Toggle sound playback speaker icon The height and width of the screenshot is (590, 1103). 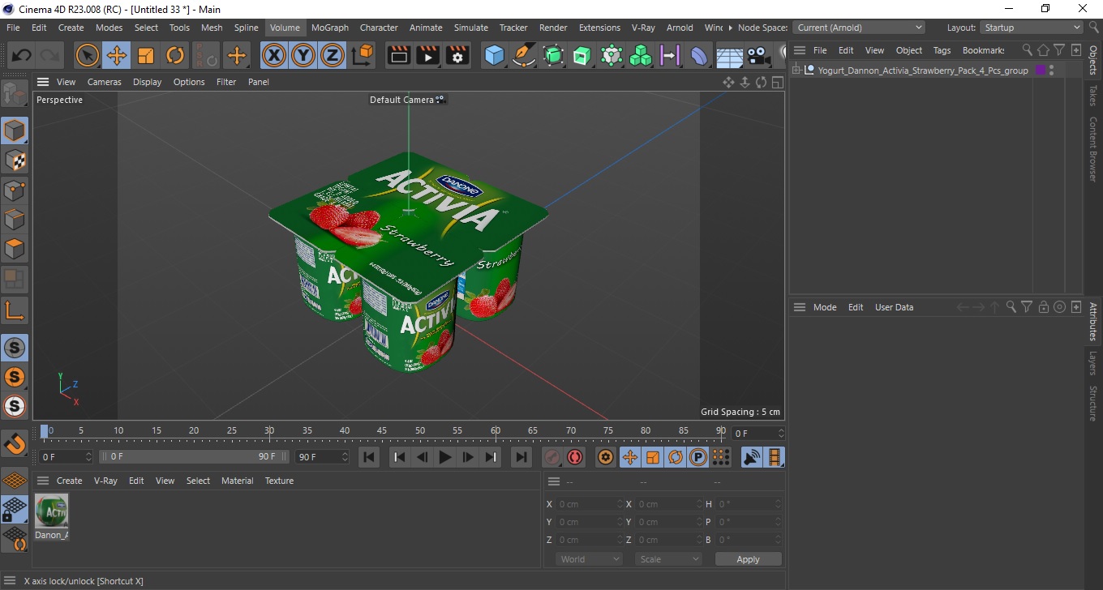(753, 457)
